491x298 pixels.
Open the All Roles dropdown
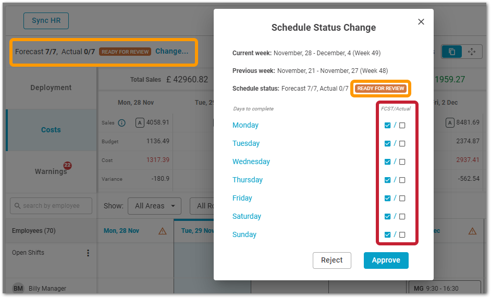tap(202, 206)
